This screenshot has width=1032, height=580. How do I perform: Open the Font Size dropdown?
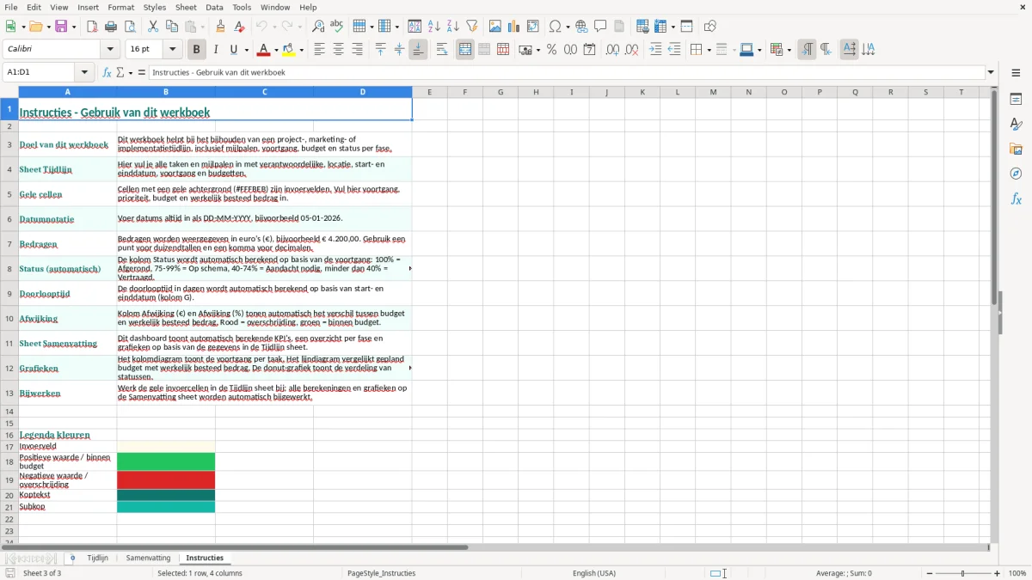[172, 50]
